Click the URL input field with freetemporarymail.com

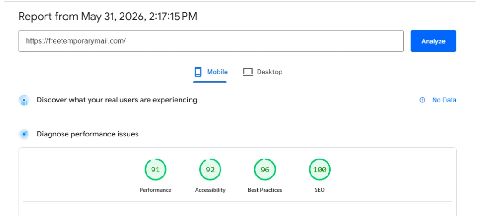tap(211, 41)
